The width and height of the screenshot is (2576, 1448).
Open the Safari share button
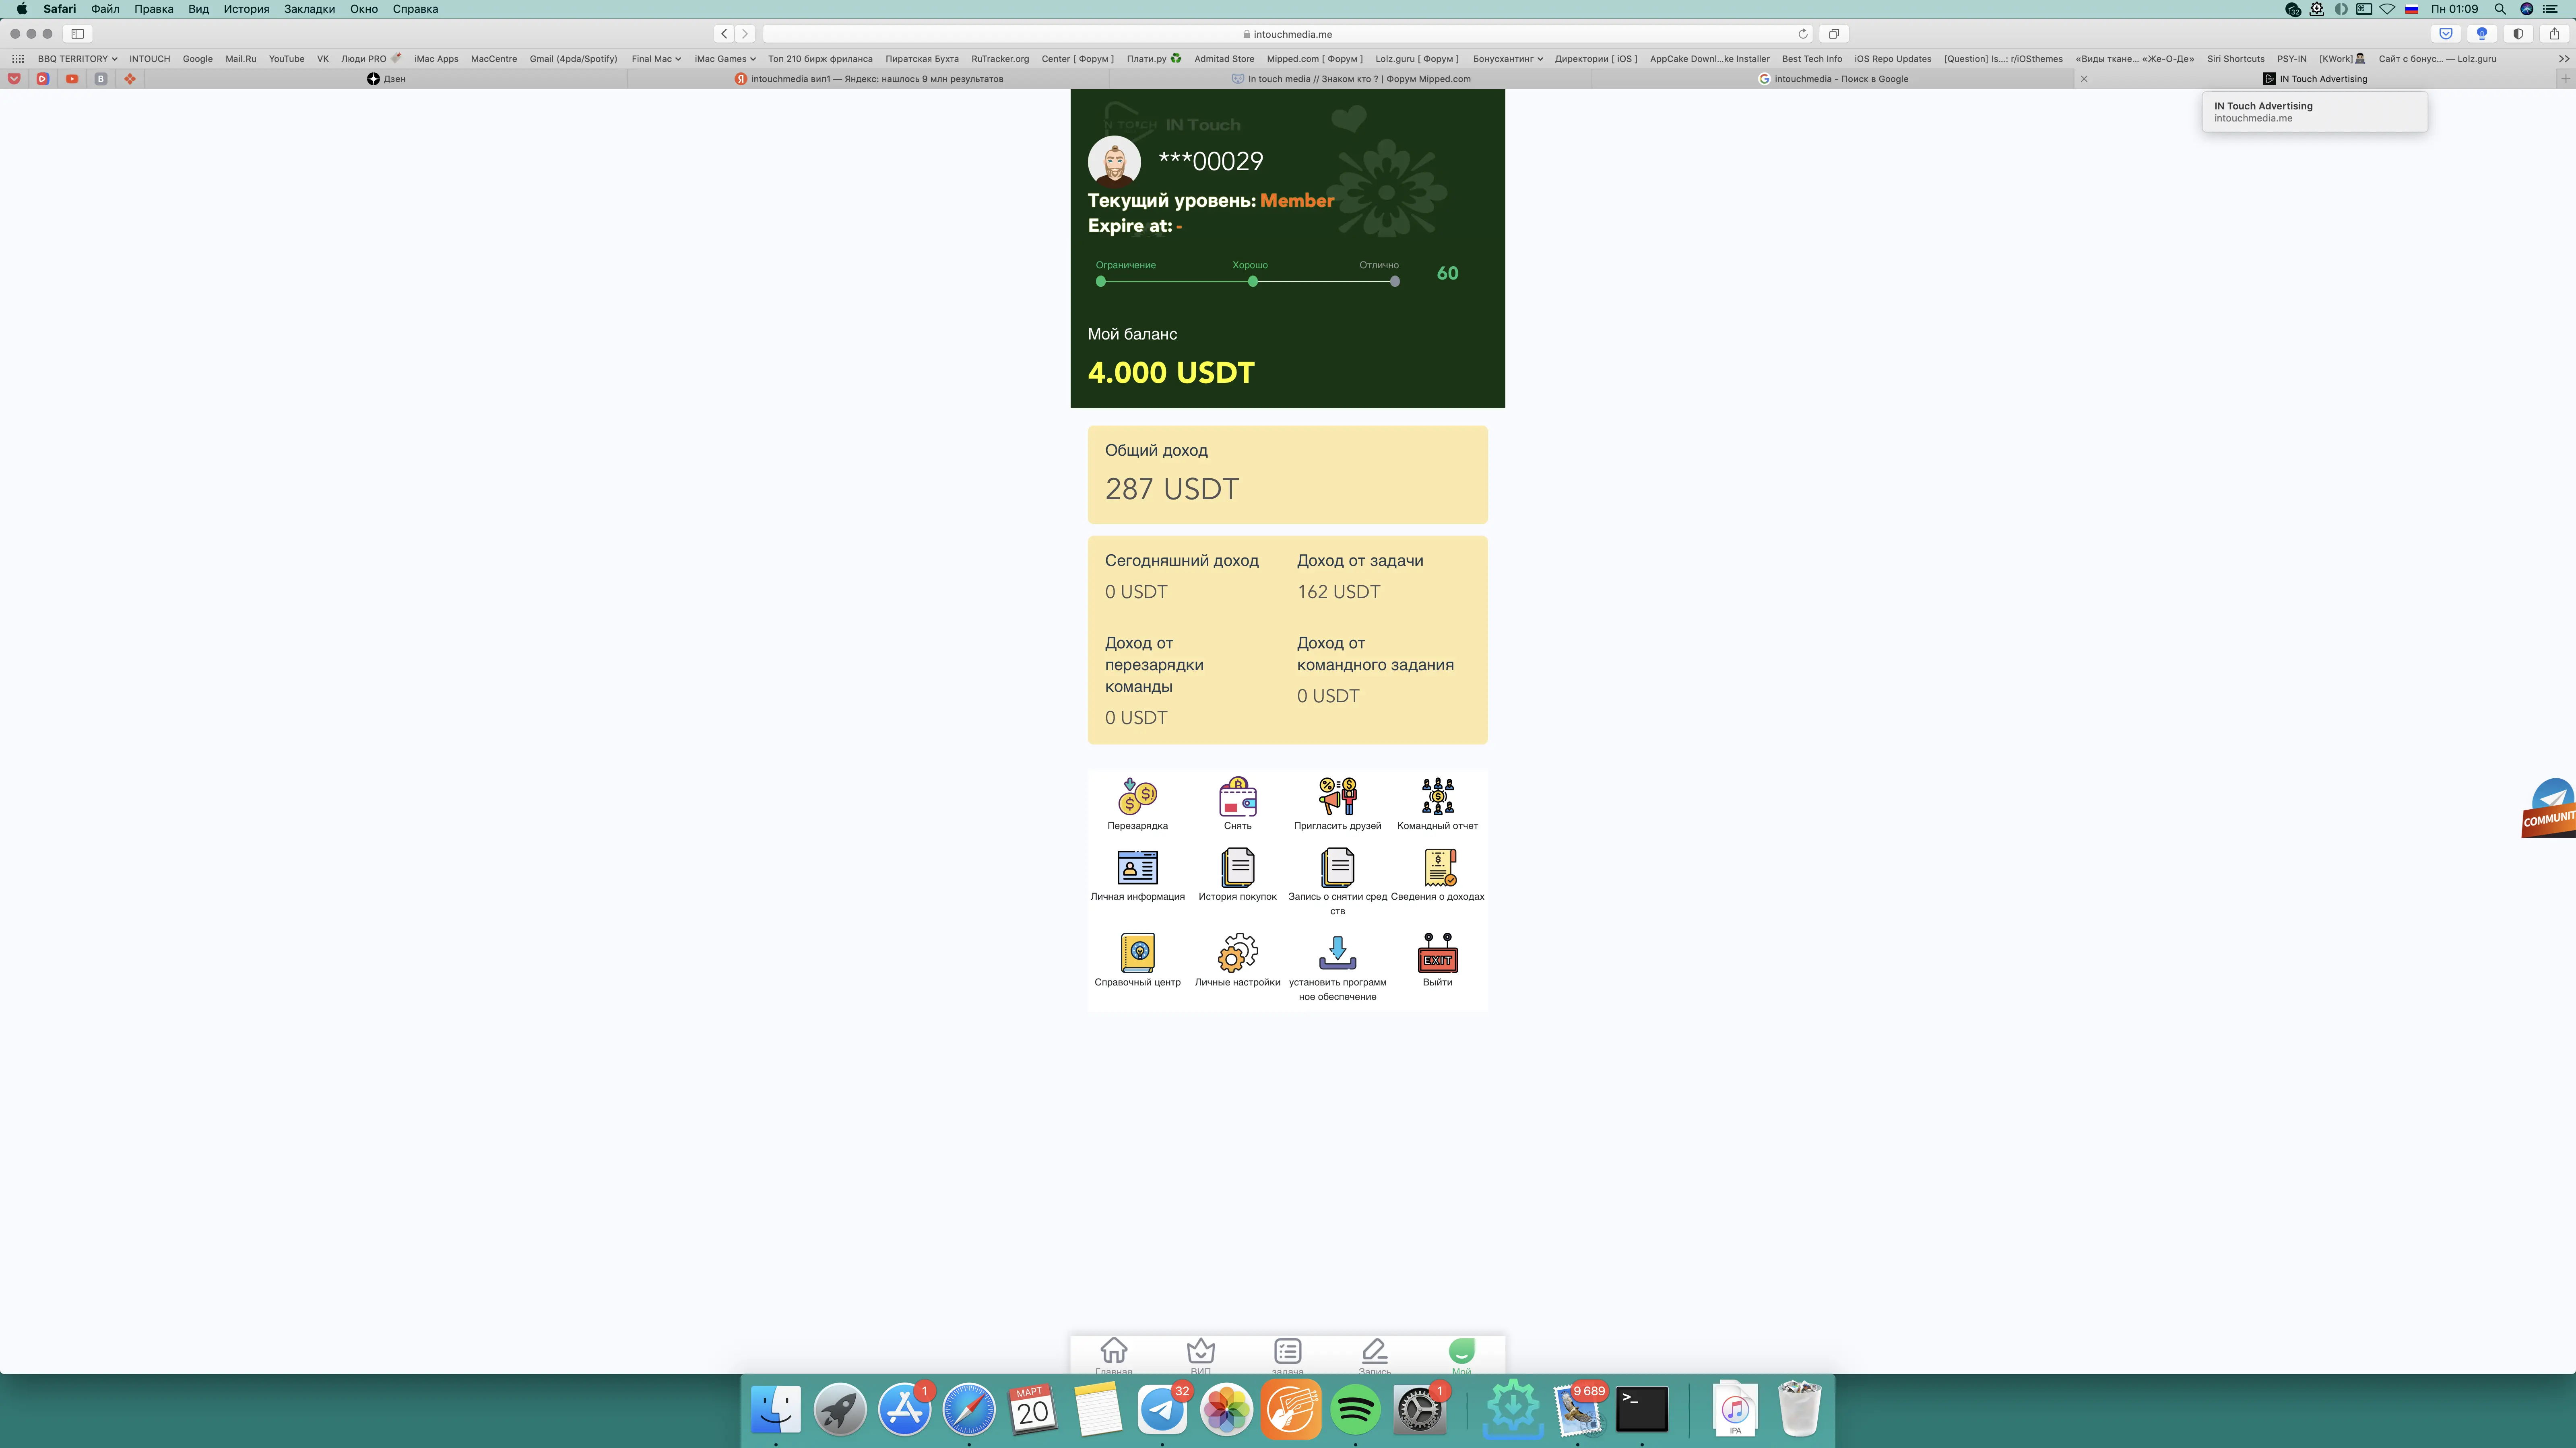[2554, 34]
